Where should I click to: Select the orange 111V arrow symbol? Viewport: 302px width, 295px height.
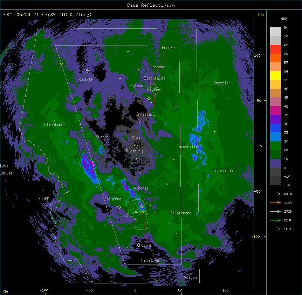[x=275, y=203]
